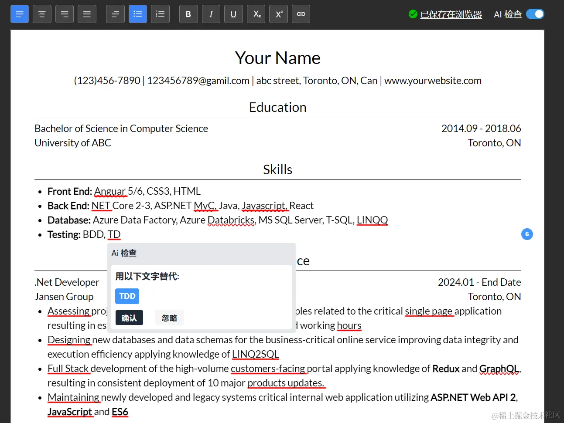
Task: Open the 已保存在浏览器 link
Action: [451, 14]
